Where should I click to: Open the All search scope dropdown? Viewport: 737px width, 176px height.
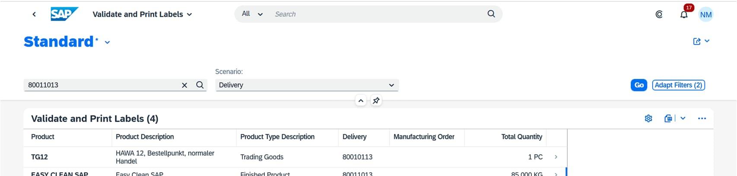pyautogui.click(x=252, y=14)
